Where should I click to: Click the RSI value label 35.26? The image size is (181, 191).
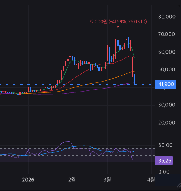[x=164, y=161]
